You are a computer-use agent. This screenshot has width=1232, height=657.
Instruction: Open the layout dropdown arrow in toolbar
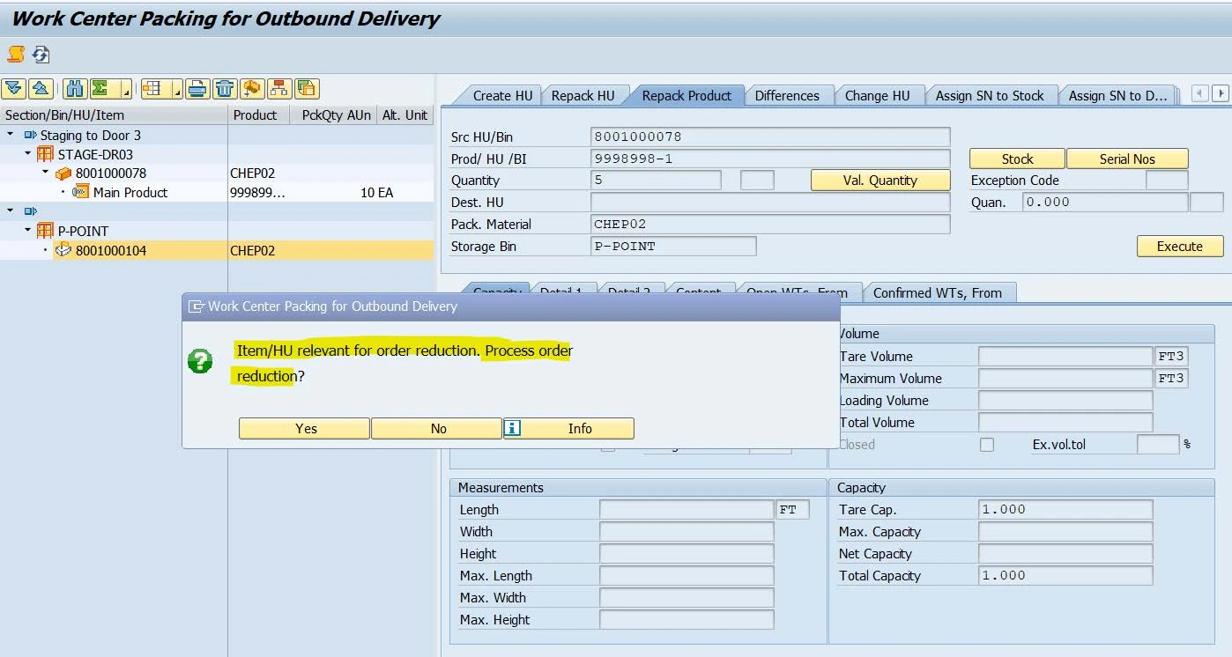pyautogui.click(x=177, y=90)
